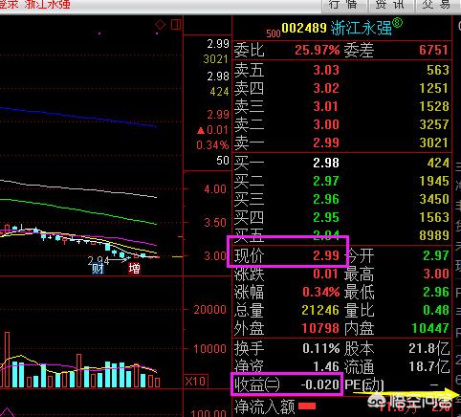The height and width of the screenshot is (417, 461).
Task: Click the 10000 volume axis label
Action: [x=209, y=348]
